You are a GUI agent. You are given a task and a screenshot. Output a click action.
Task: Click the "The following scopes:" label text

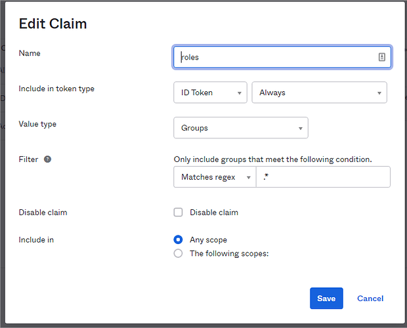coord(229,253)
